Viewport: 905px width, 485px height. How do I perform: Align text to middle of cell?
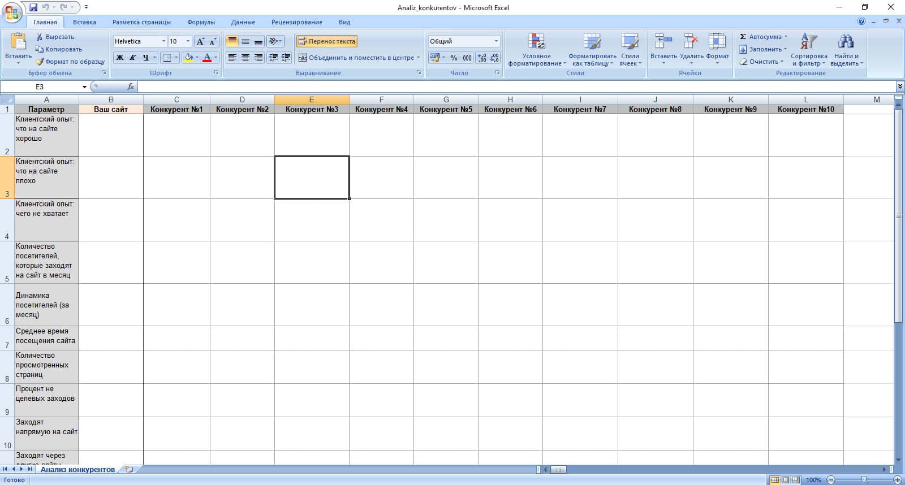tap(245, 41)
